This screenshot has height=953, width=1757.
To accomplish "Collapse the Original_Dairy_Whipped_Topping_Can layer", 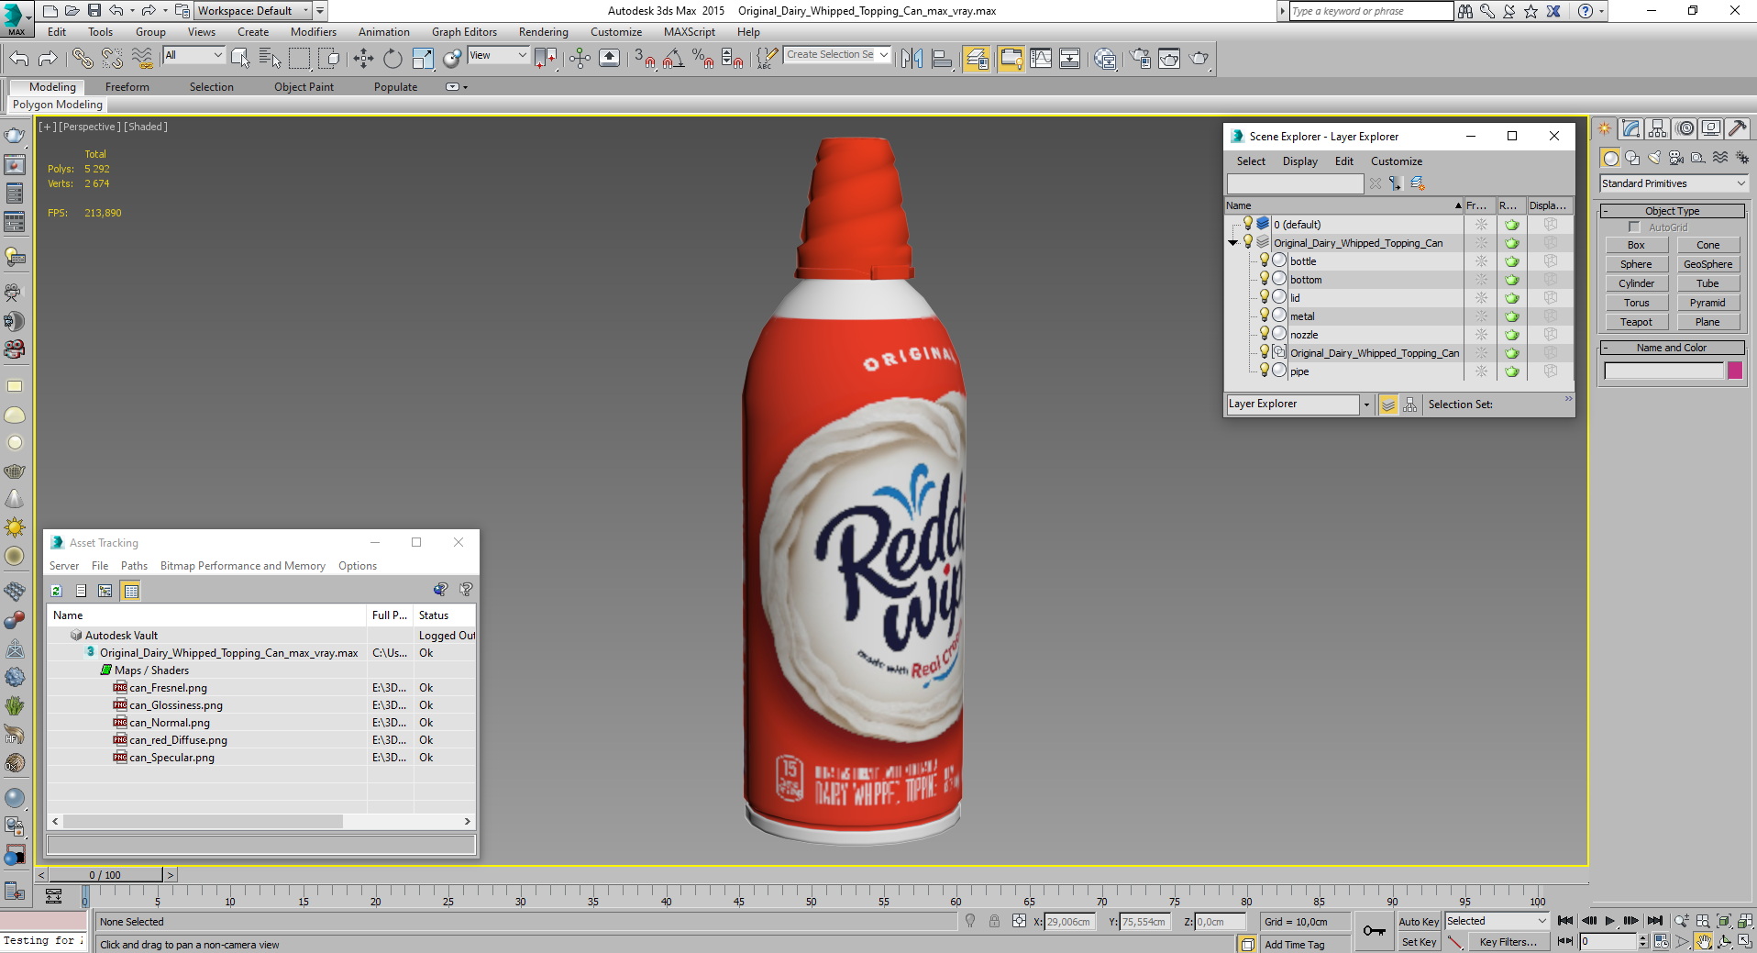I will (1233, 243).
